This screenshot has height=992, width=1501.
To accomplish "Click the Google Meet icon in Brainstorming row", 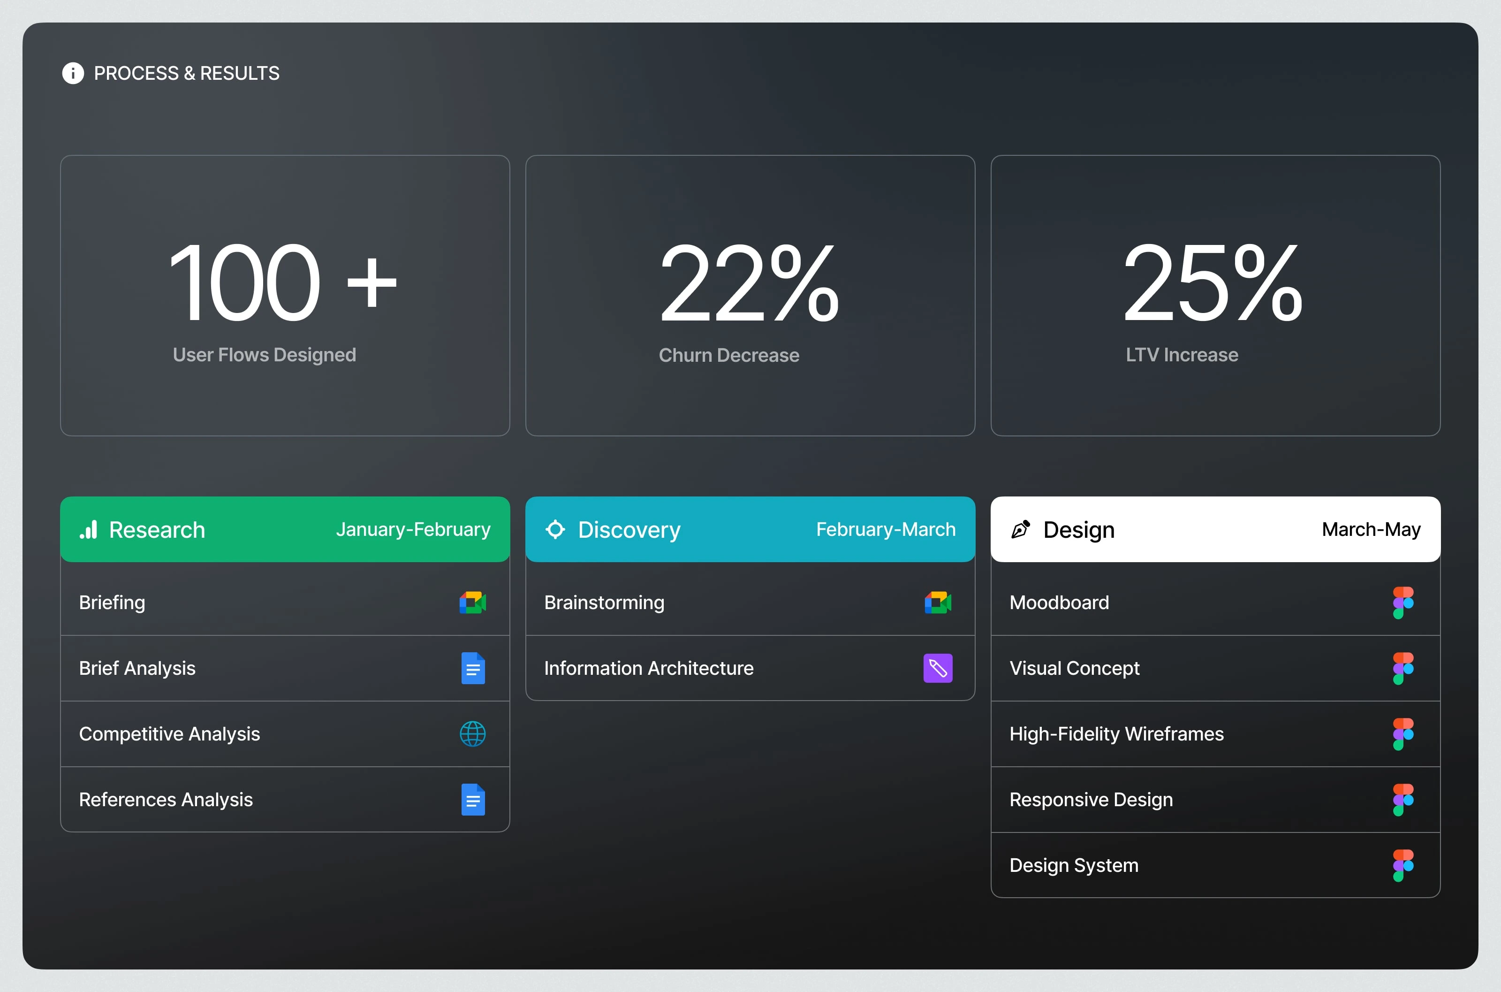I will pyautogui.click(x=938, y=603).
